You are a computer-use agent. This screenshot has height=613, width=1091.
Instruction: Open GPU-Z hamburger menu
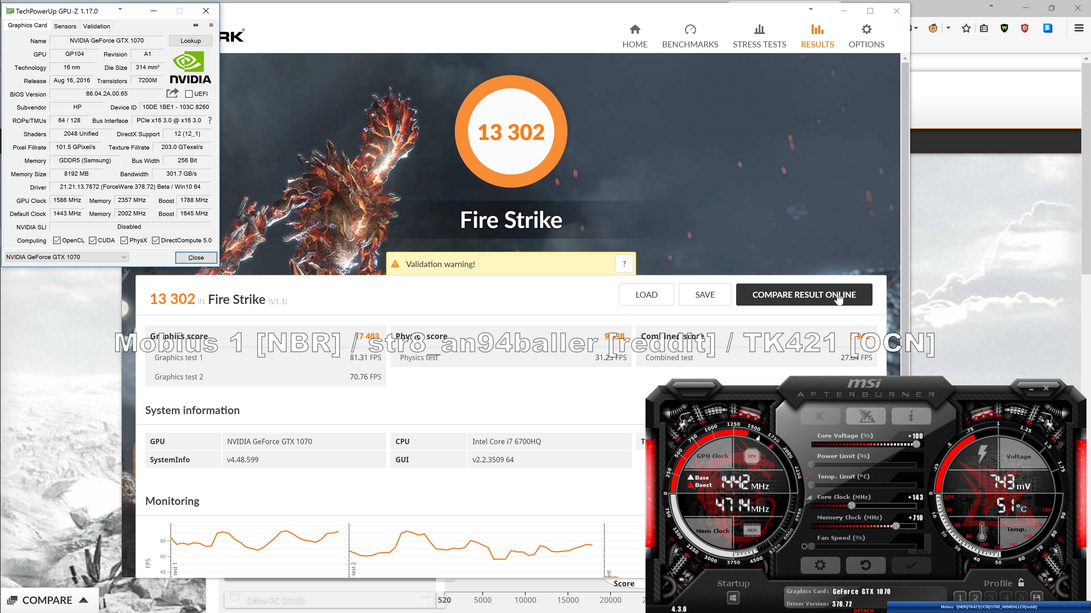[211, 25]
